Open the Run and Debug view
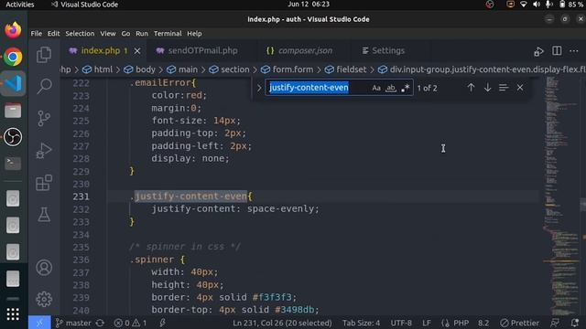 (x=44, y=151)
